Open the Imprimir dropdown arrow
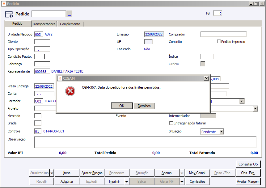 click(x=127, y=182)
